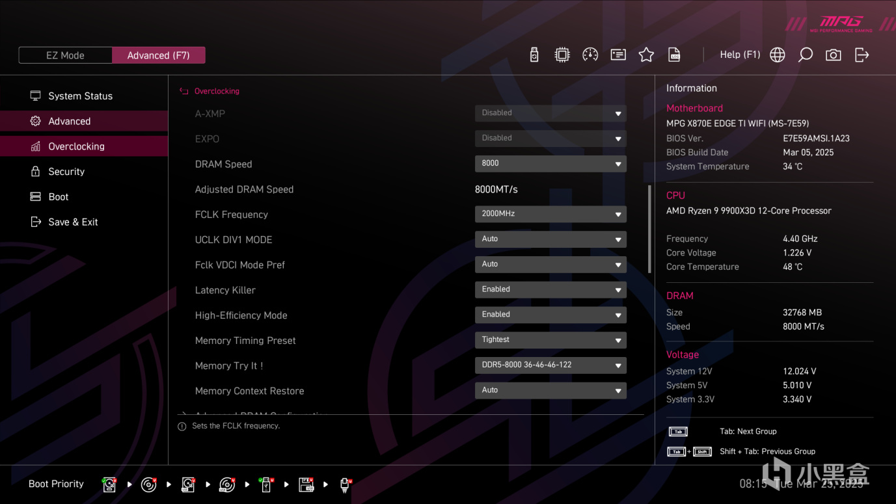Open System Status in the sidebar
This screenshot has height=504, width=896.
84,96
